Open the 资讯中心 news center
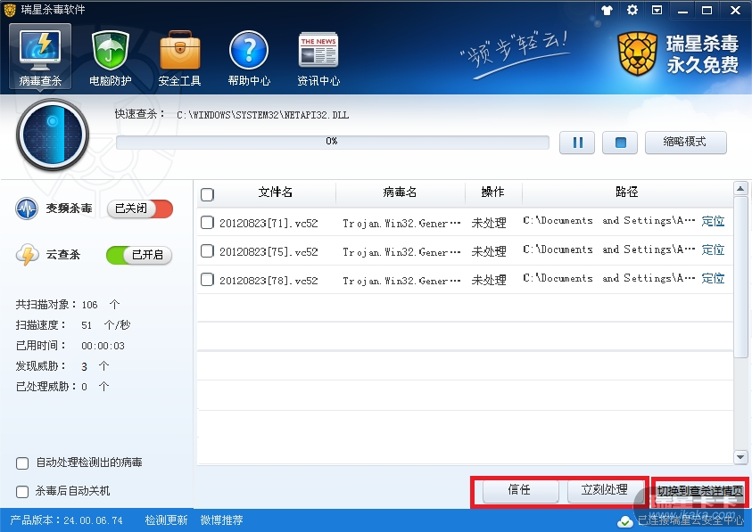 click(x=318, y=59)
